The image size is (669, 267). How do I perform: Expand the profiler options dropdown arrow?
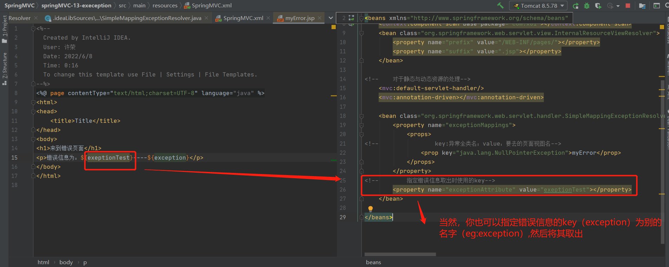pos(618,6)
